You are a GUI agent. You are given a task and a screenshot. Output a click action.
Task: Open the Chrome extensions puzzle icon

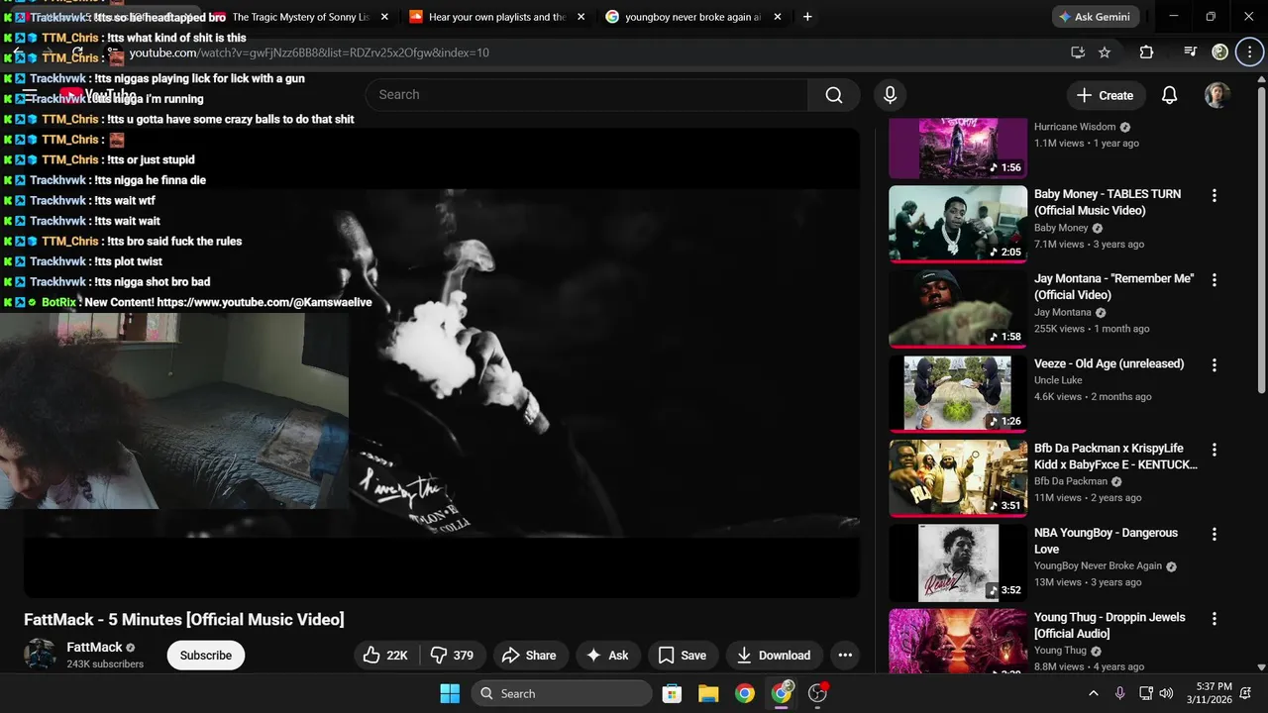tap(1146, 52)
